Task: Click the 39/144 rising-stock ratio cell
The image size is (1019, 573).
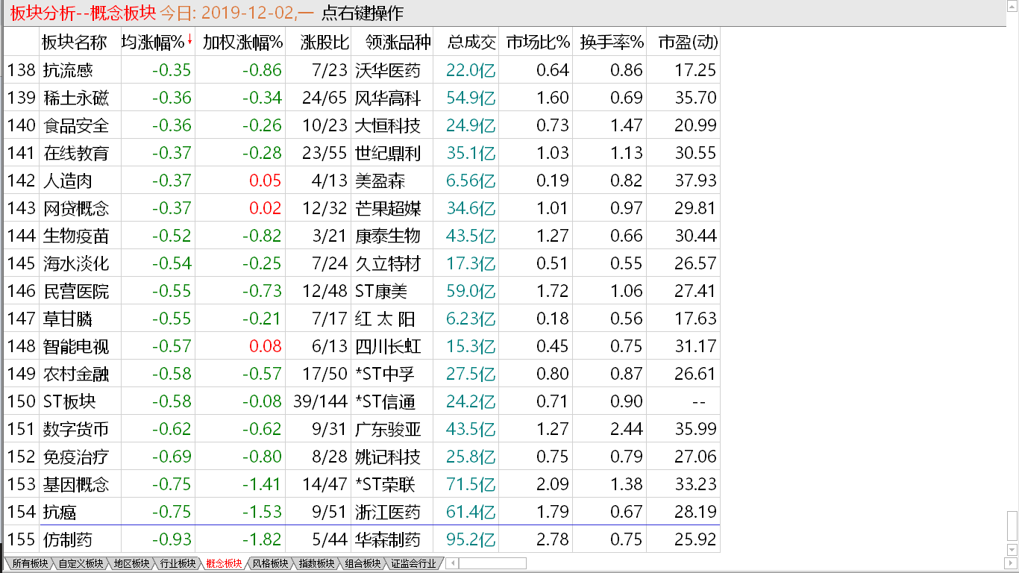Action: pos(319,401)
